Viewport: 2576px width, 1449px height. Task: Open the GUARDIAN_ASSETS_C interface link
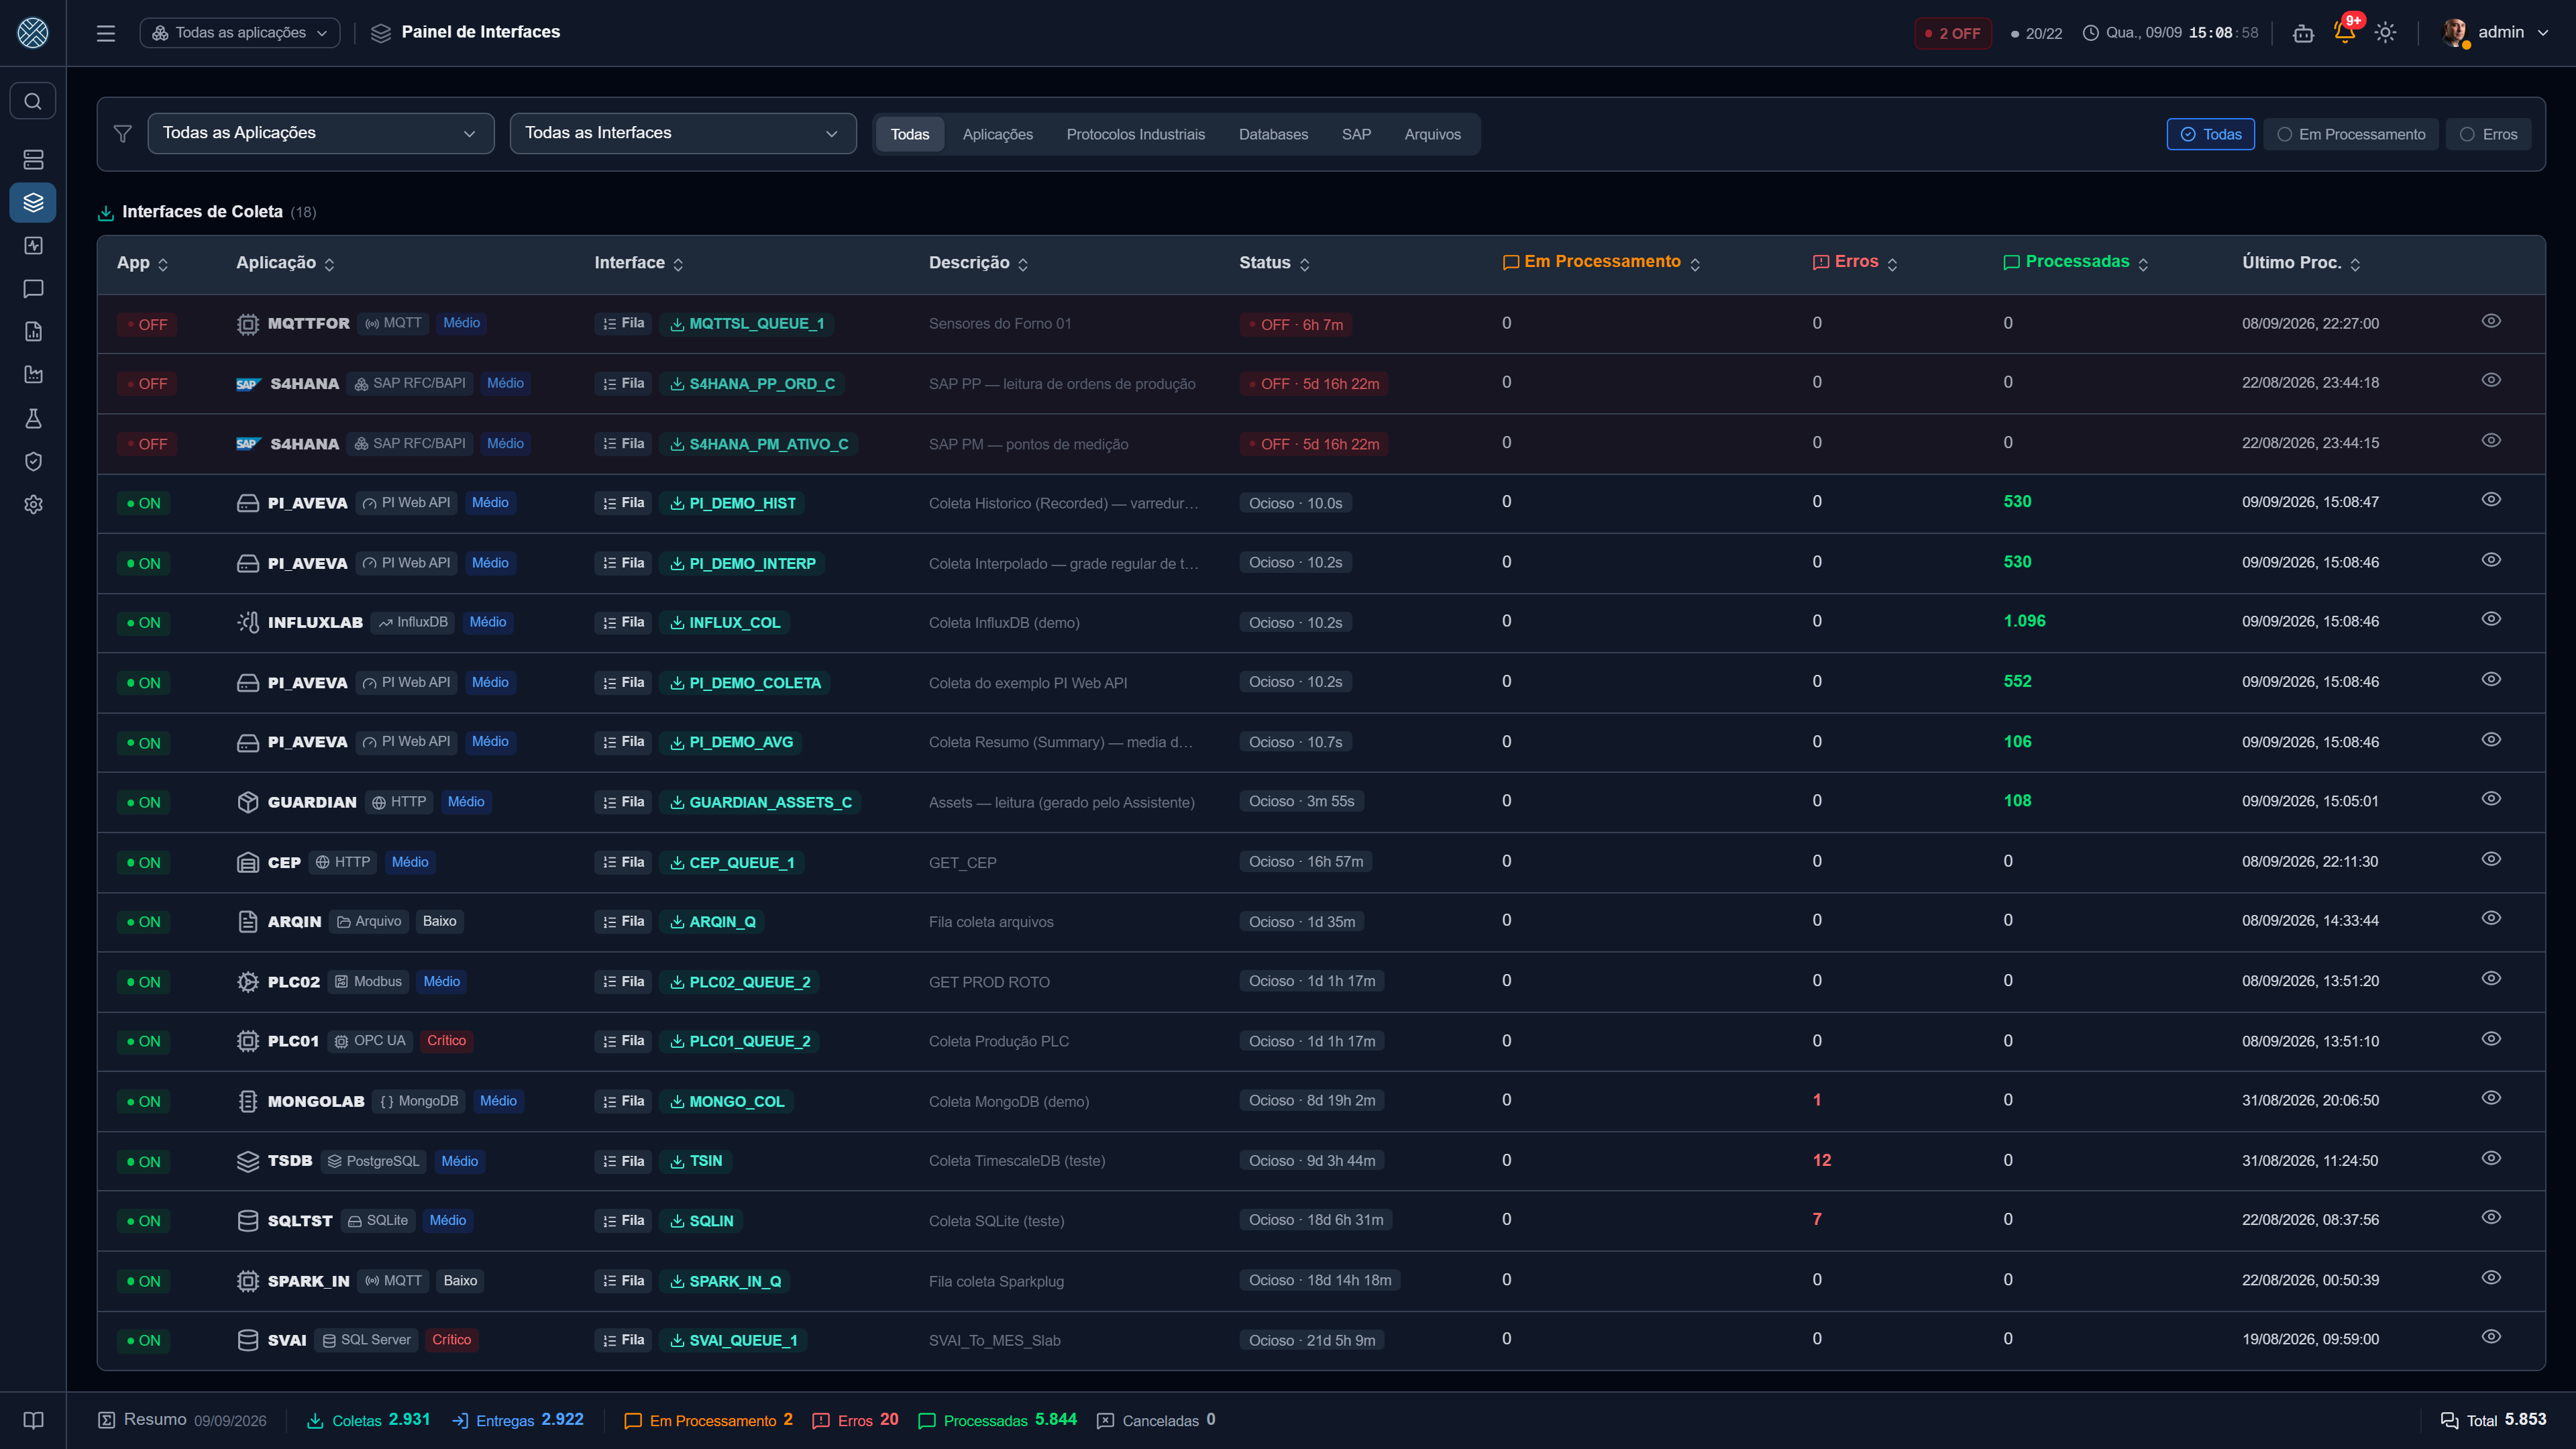(x=760, y=802)
